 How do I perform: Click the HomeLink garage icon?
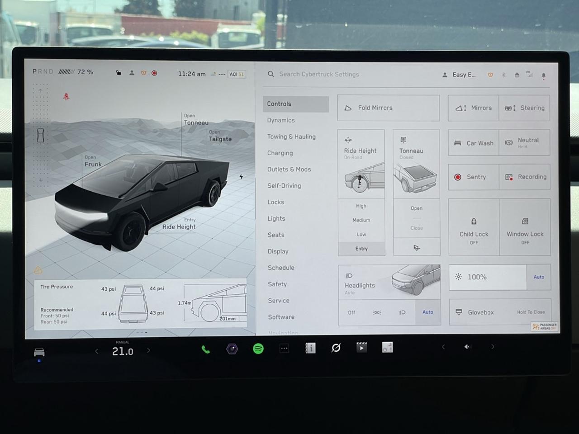pos(517,75)
